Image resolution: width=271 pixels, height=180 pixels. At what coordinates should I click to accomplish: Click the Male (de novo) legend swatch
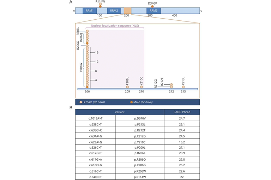[132, 102]
